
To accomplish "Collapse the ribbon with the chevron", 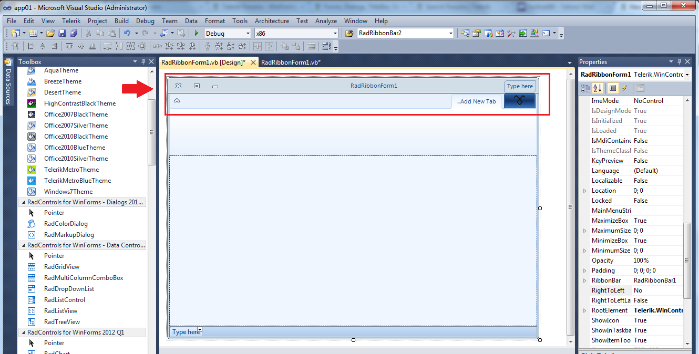I will pos(177,100).
